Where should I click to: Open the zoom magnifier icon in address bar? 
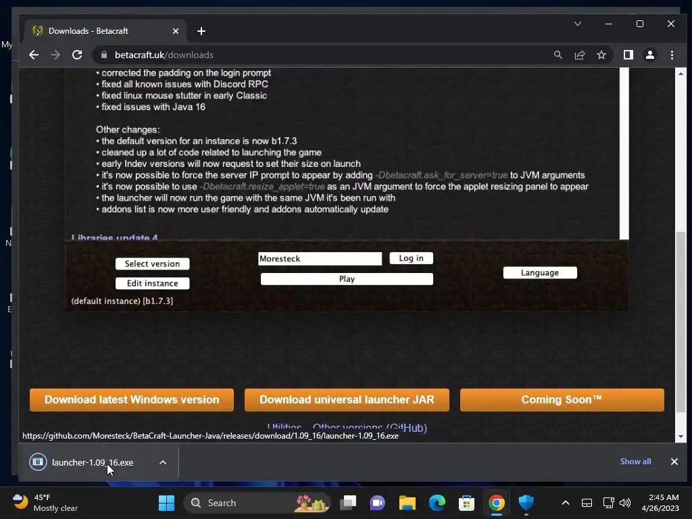click(x=558, y=55)
